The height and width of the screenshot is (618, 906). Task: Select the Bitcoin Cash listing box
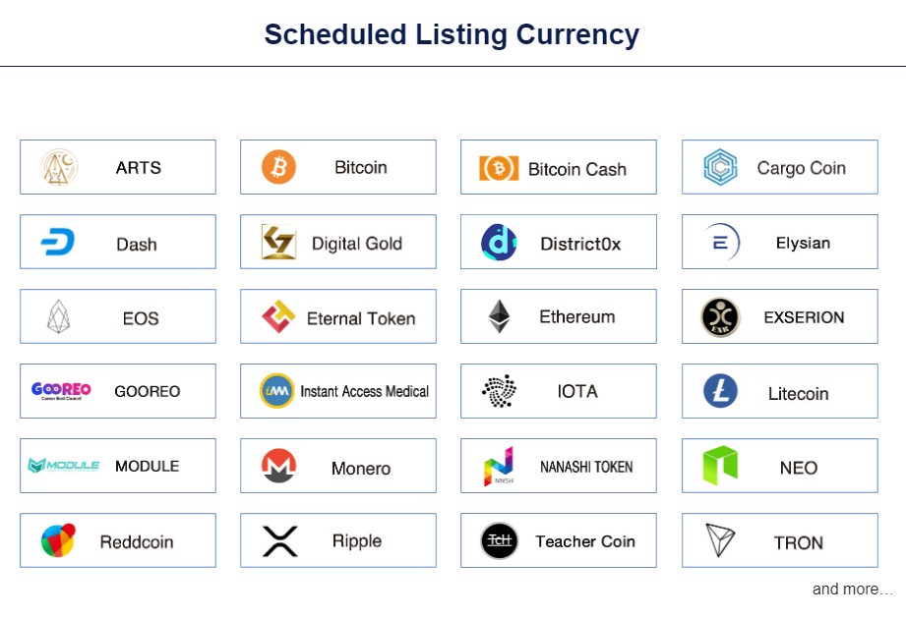coord(559,167)
